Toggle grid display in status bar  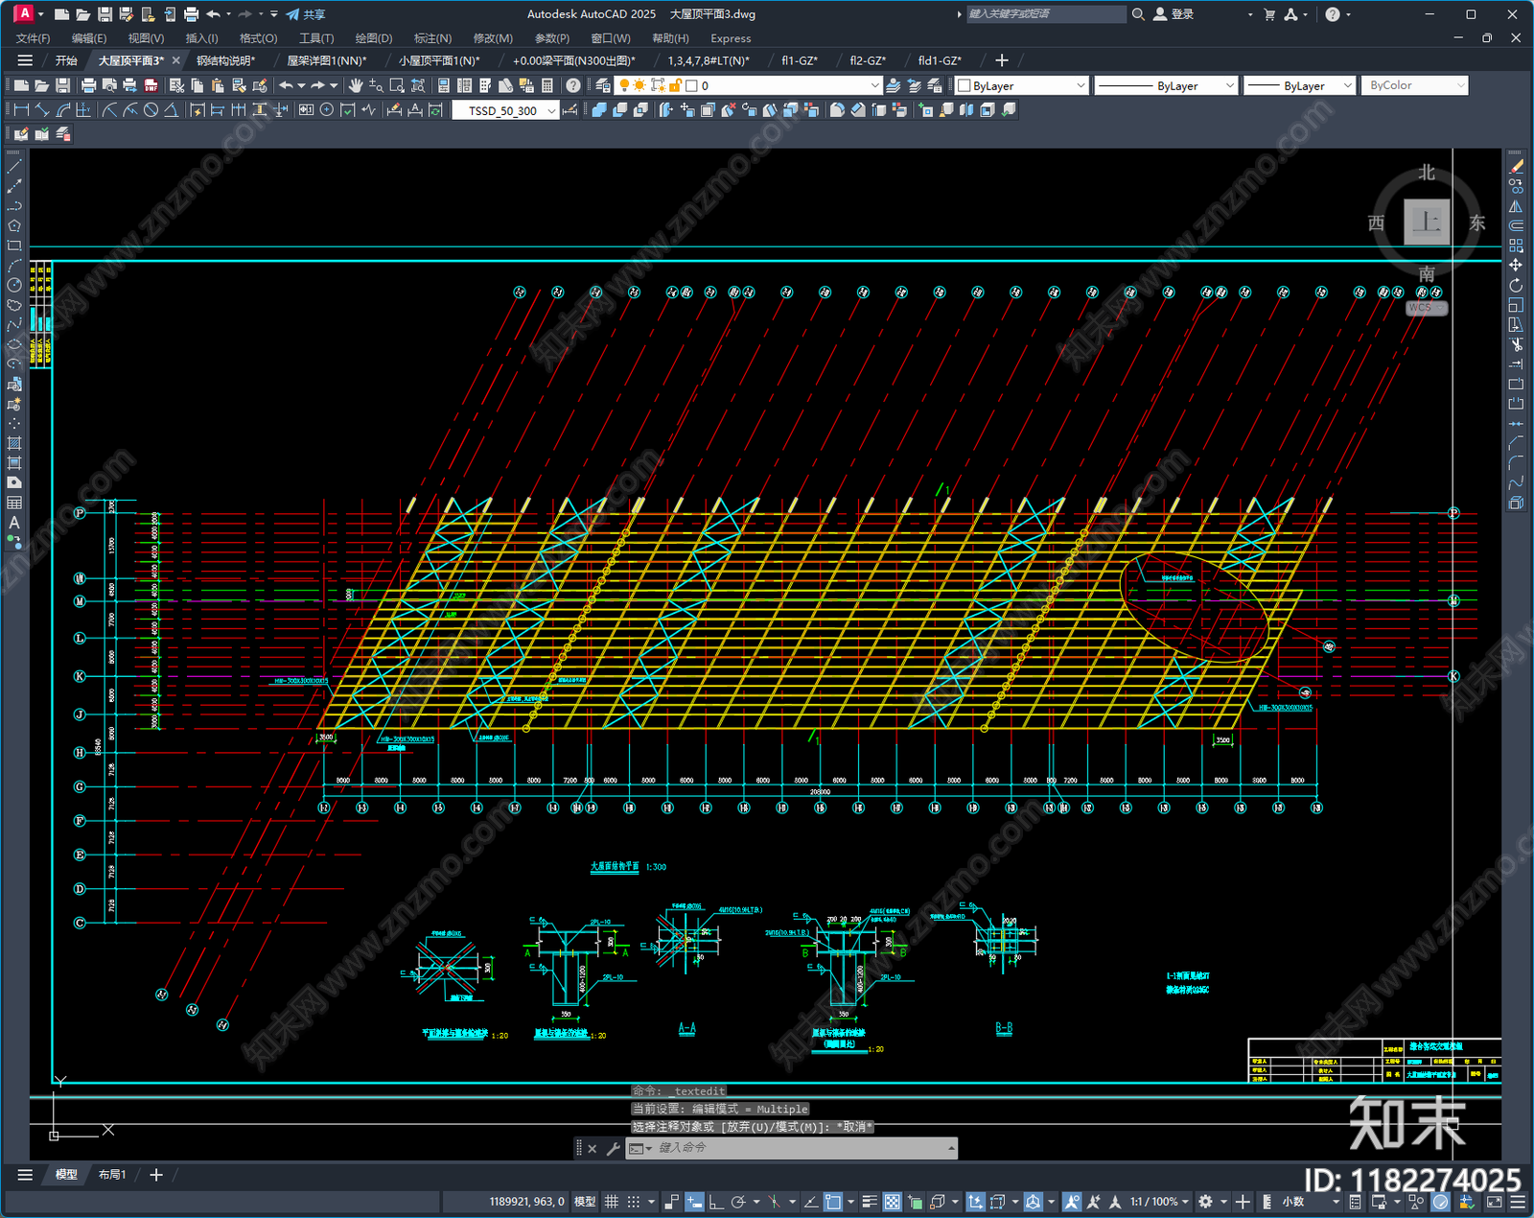(x=611, y=1202)
